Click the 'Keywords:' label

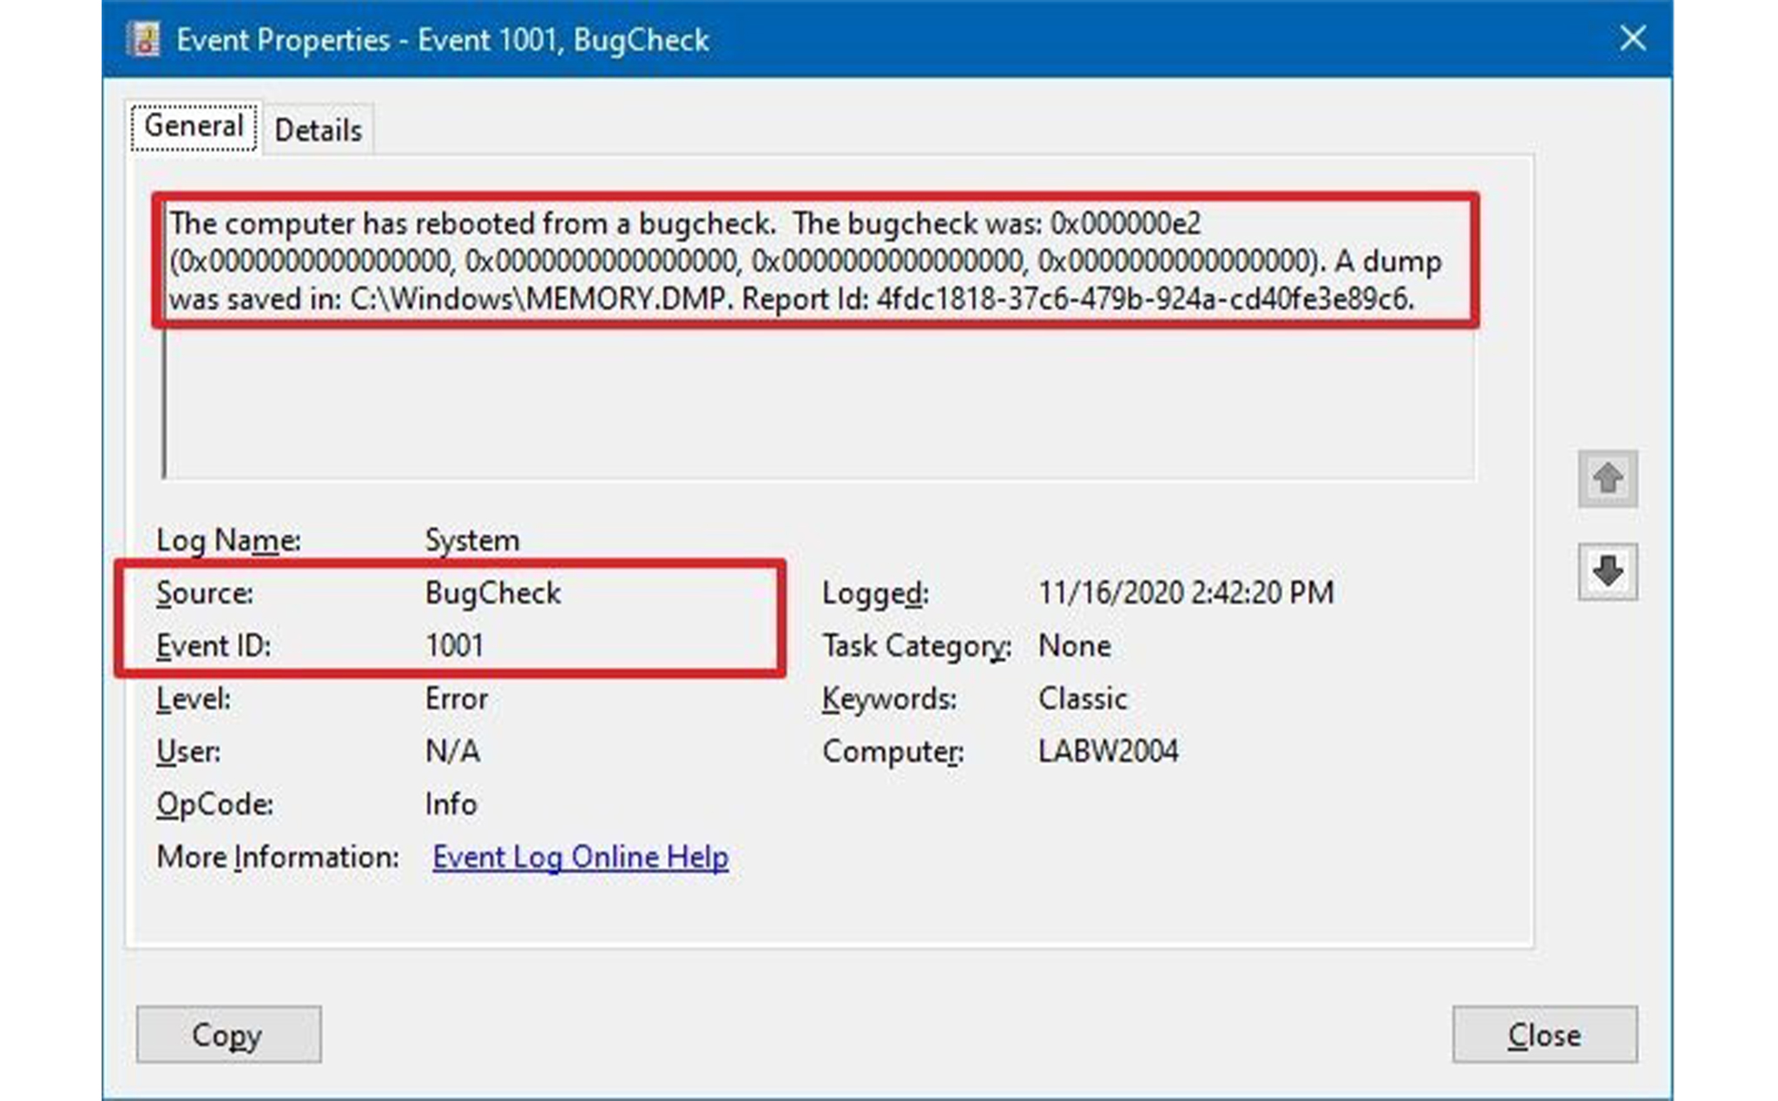[x=889, y=699]
